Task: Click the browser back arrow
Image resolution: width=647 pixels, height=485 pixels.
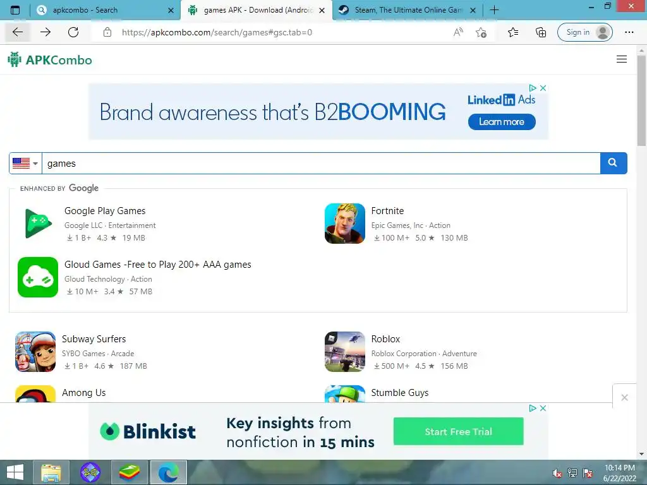Action: click(17, 32)
